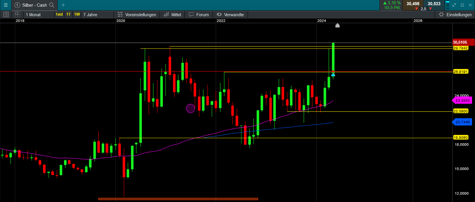The height and width of the screenshot is (202, 475).
Task: Open Voreinstellungen presets
Action: (137, 14)
